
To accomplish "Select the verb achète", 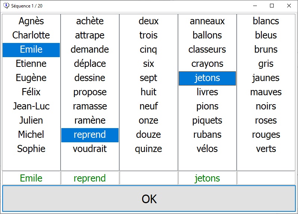I will (90, 21).
